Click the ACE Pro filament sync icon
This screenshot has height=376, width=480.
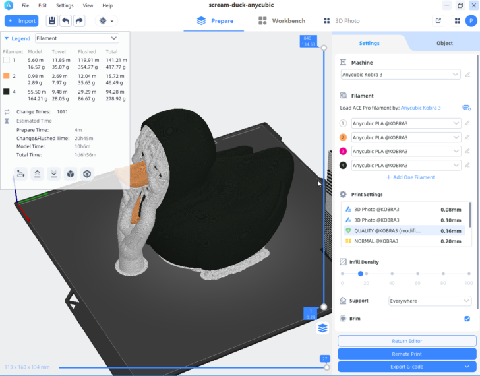(467, 108)
